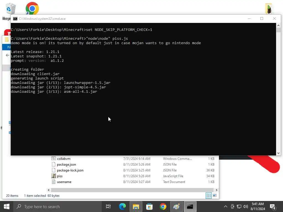
Task: Open Google Chrome from the taskbar
Action: coord(163,206)
